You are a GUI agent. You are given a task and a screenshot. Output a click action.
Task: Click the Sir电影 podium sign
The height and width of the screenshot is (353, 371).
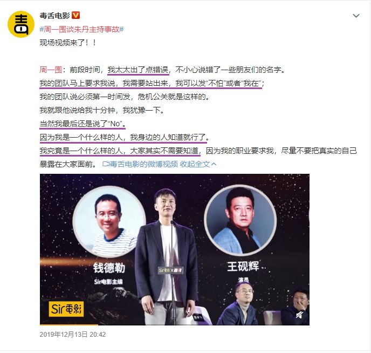point(170,270)
